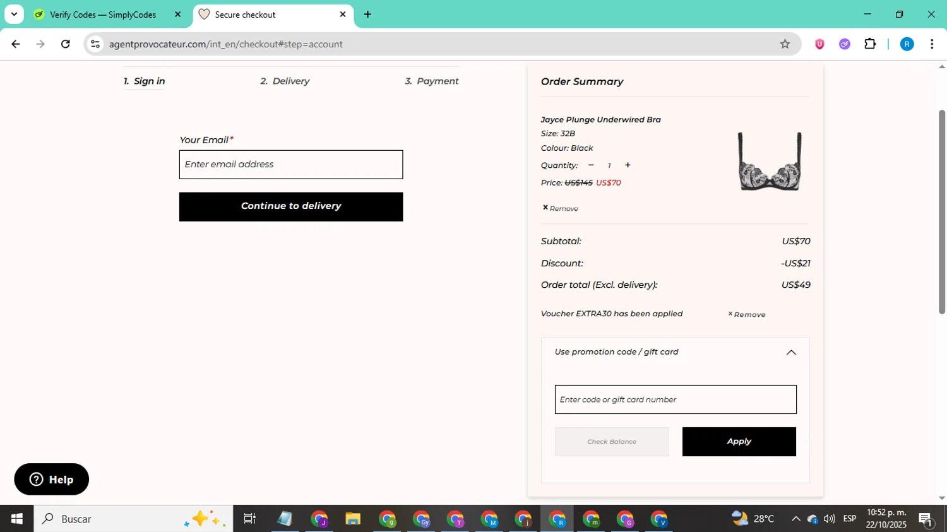The height and width of the screenshot is (532, 947).
Task: Go to step 3. Payment
Action: point(432,81)
